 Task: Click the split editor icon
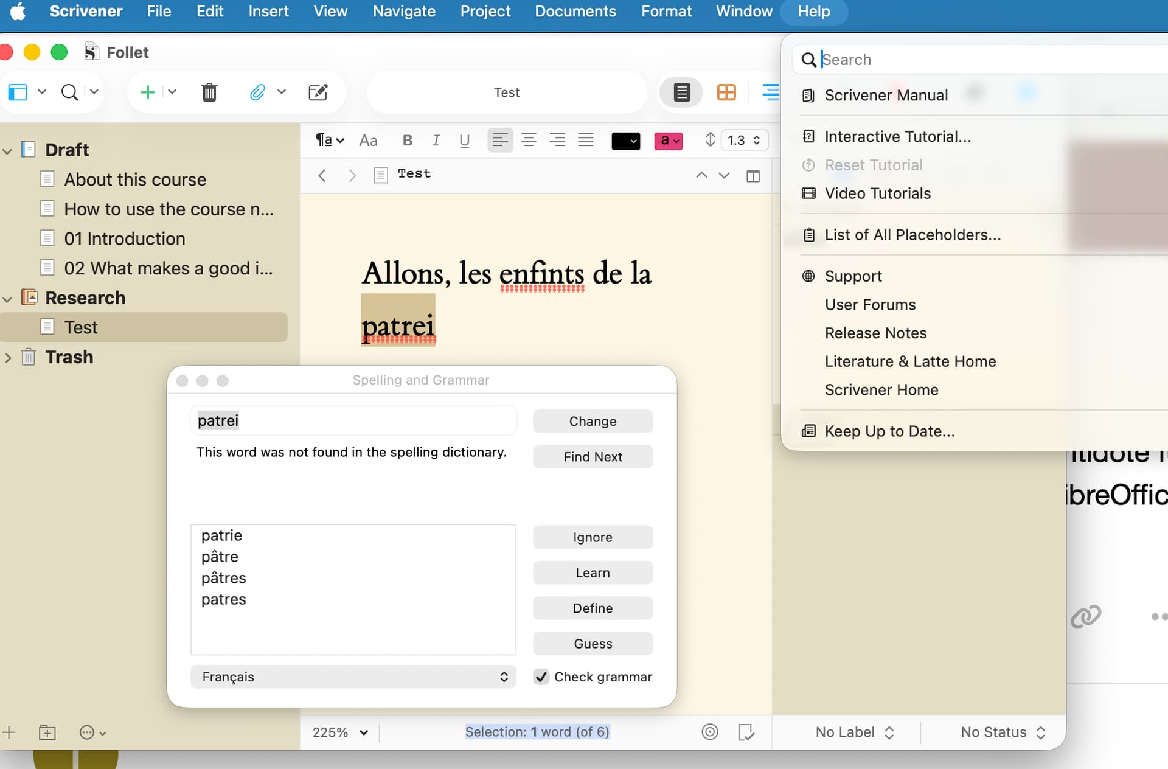(753, 176)
